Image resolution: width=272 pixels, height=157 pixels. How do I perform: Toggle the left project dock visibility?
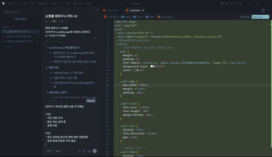point(222,3)
